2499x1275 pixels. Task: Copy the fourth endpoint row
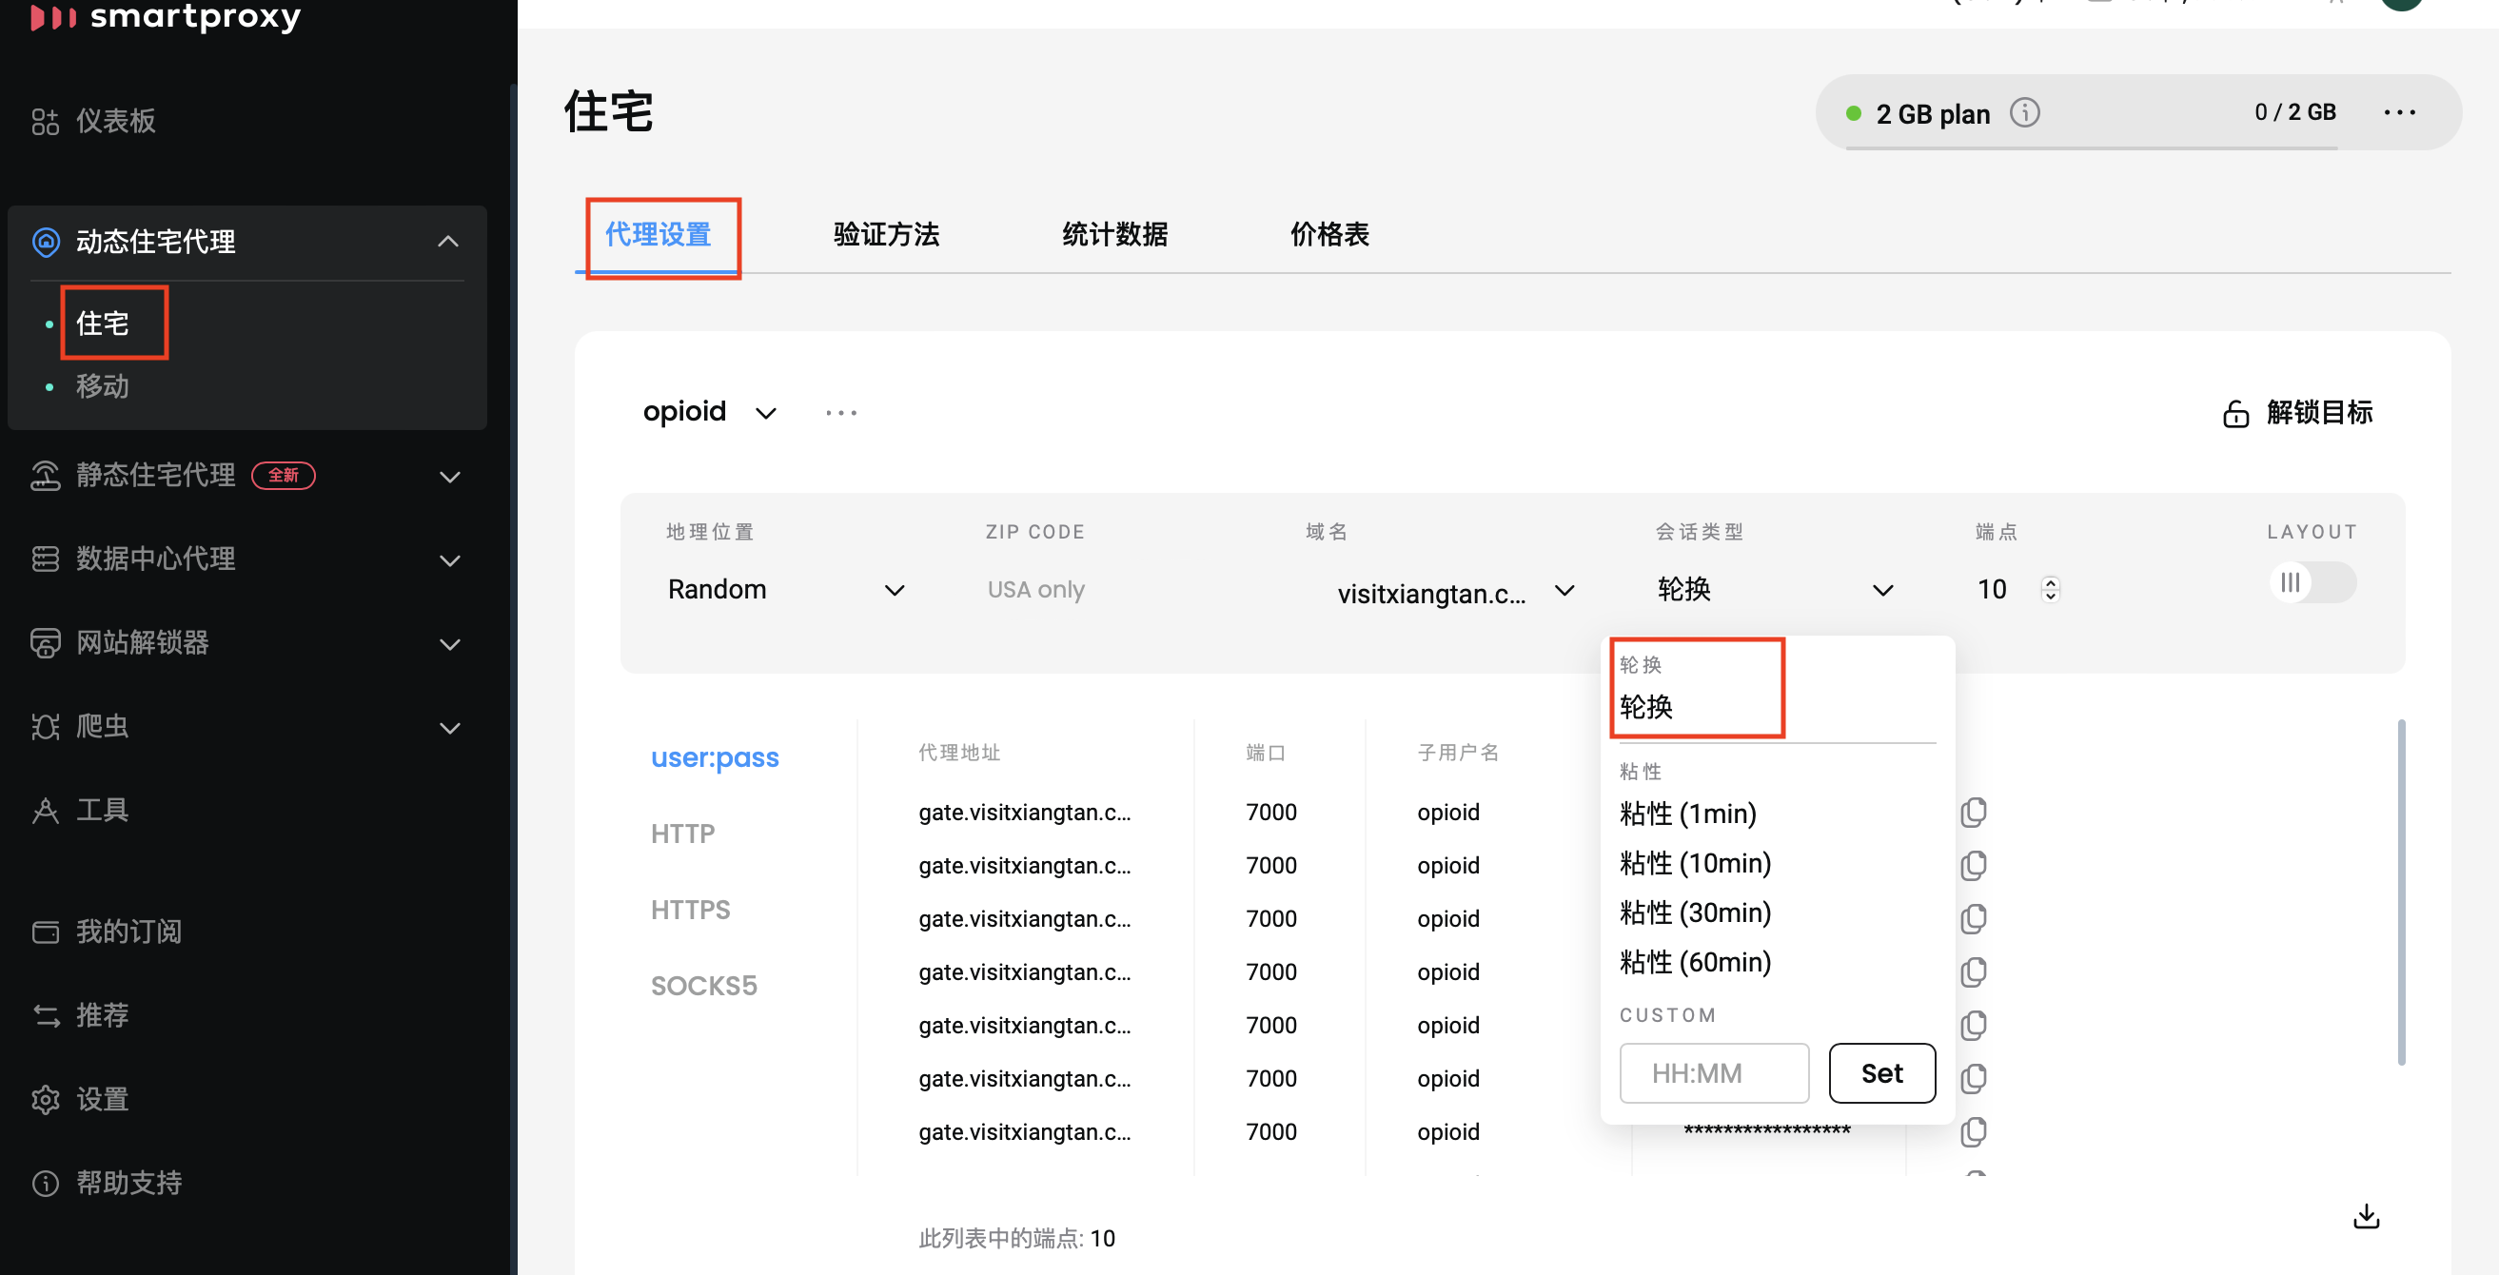tap(1973, 972)
